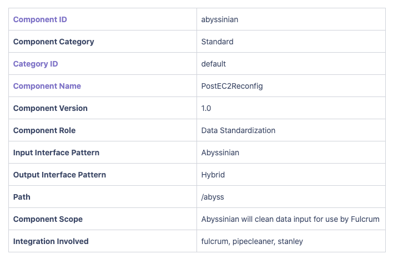This screenshot has height=259, width=393.
Task: Follow the Component Name link
Action: tap(47, 86)
